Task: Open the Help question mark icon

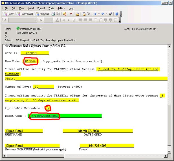Action: coord(116,14)
